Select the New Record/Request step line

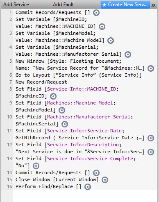pyautogui.click(x=41, y=82)
